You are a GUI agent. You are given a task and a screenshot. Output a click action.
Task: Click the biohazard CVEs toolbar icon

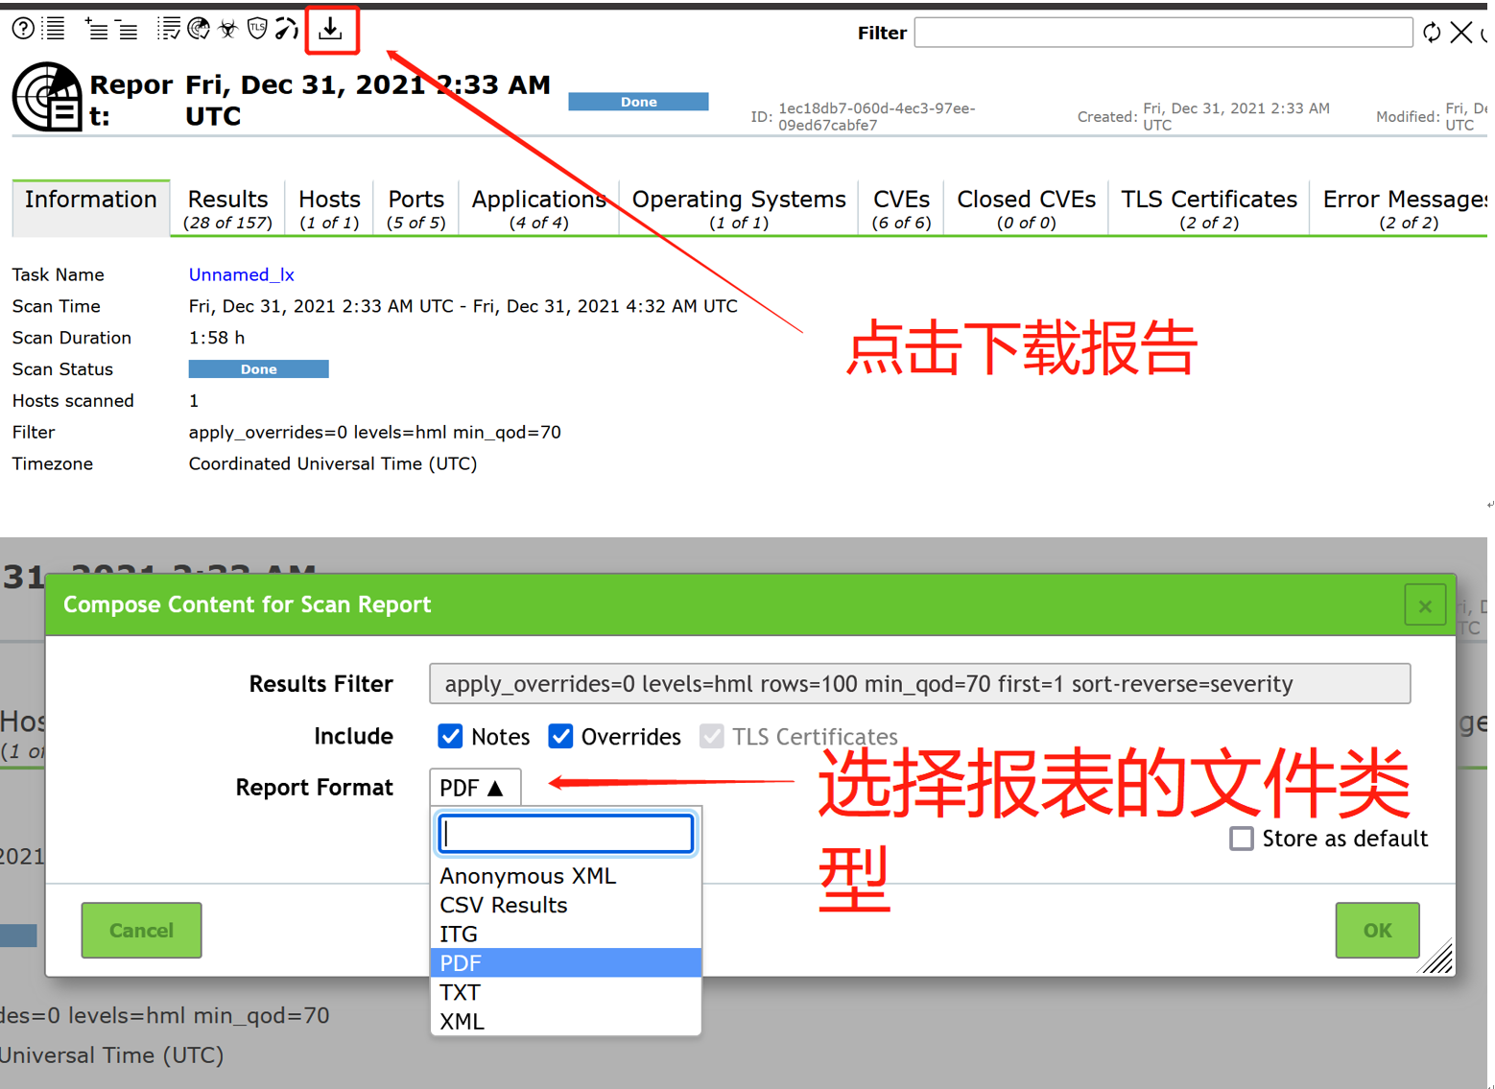pos(227,28)
